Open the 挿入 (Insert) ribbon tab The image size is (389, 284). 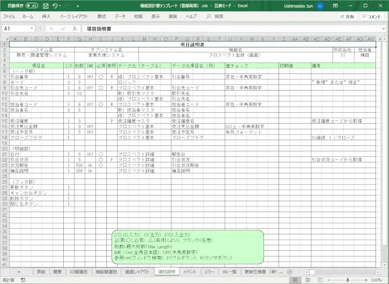46,17
